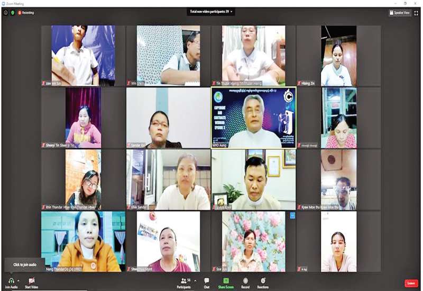Image resolution: width=423 pixels, height=291 pixels.
Task: Open the Participants panel
Action: pos(183,280)
